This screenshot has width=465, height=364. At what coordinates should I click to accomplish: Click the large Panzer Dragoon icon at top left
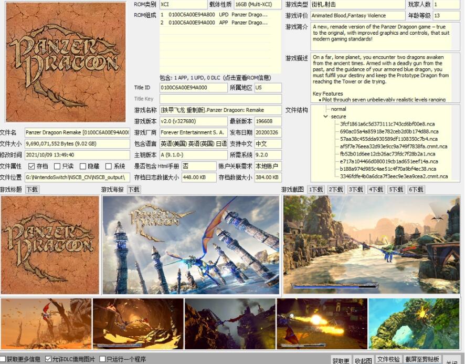(x=66, y=62)
